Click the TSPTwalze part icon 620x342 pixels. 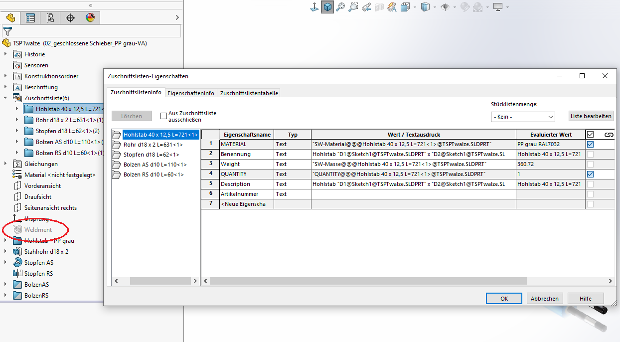6,43
